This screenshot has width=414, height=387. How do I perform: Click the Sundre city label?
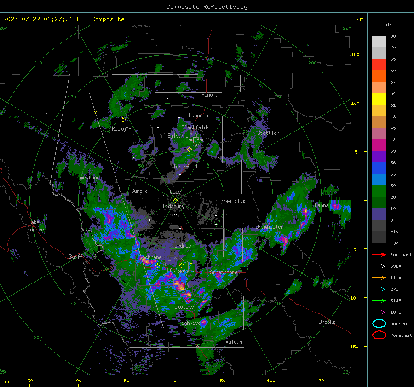click(x=139, y=191)
